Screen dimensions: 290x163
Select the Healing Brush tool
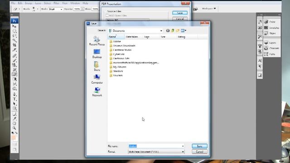[x=14, y=56]
